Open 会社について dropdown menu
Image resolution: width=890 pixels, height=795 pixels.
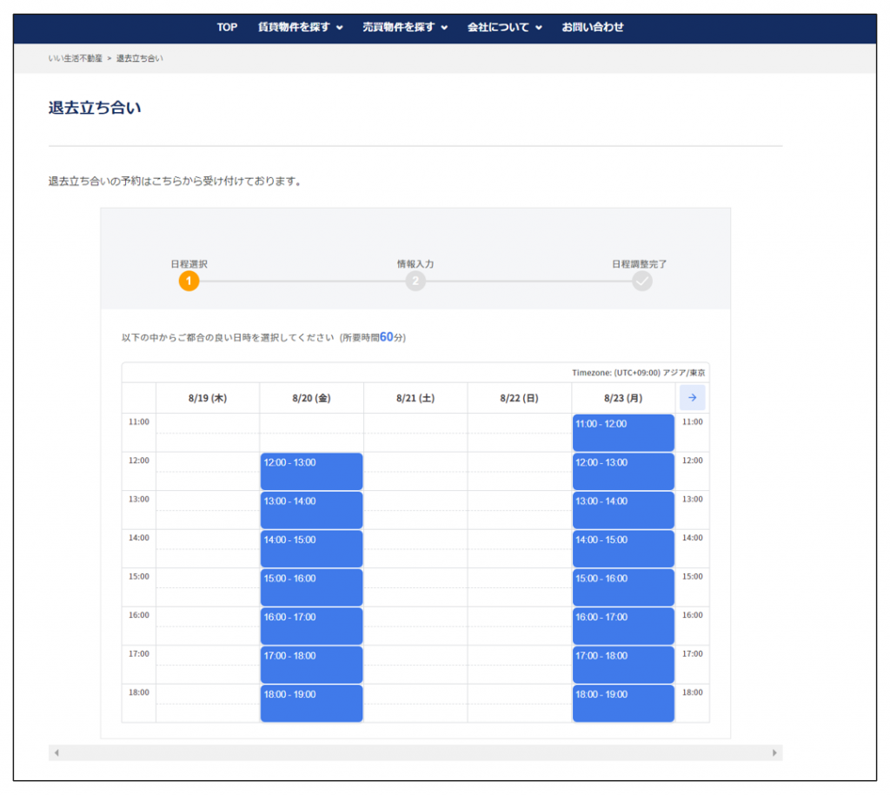pyautogui.click(x=504, y=27)
